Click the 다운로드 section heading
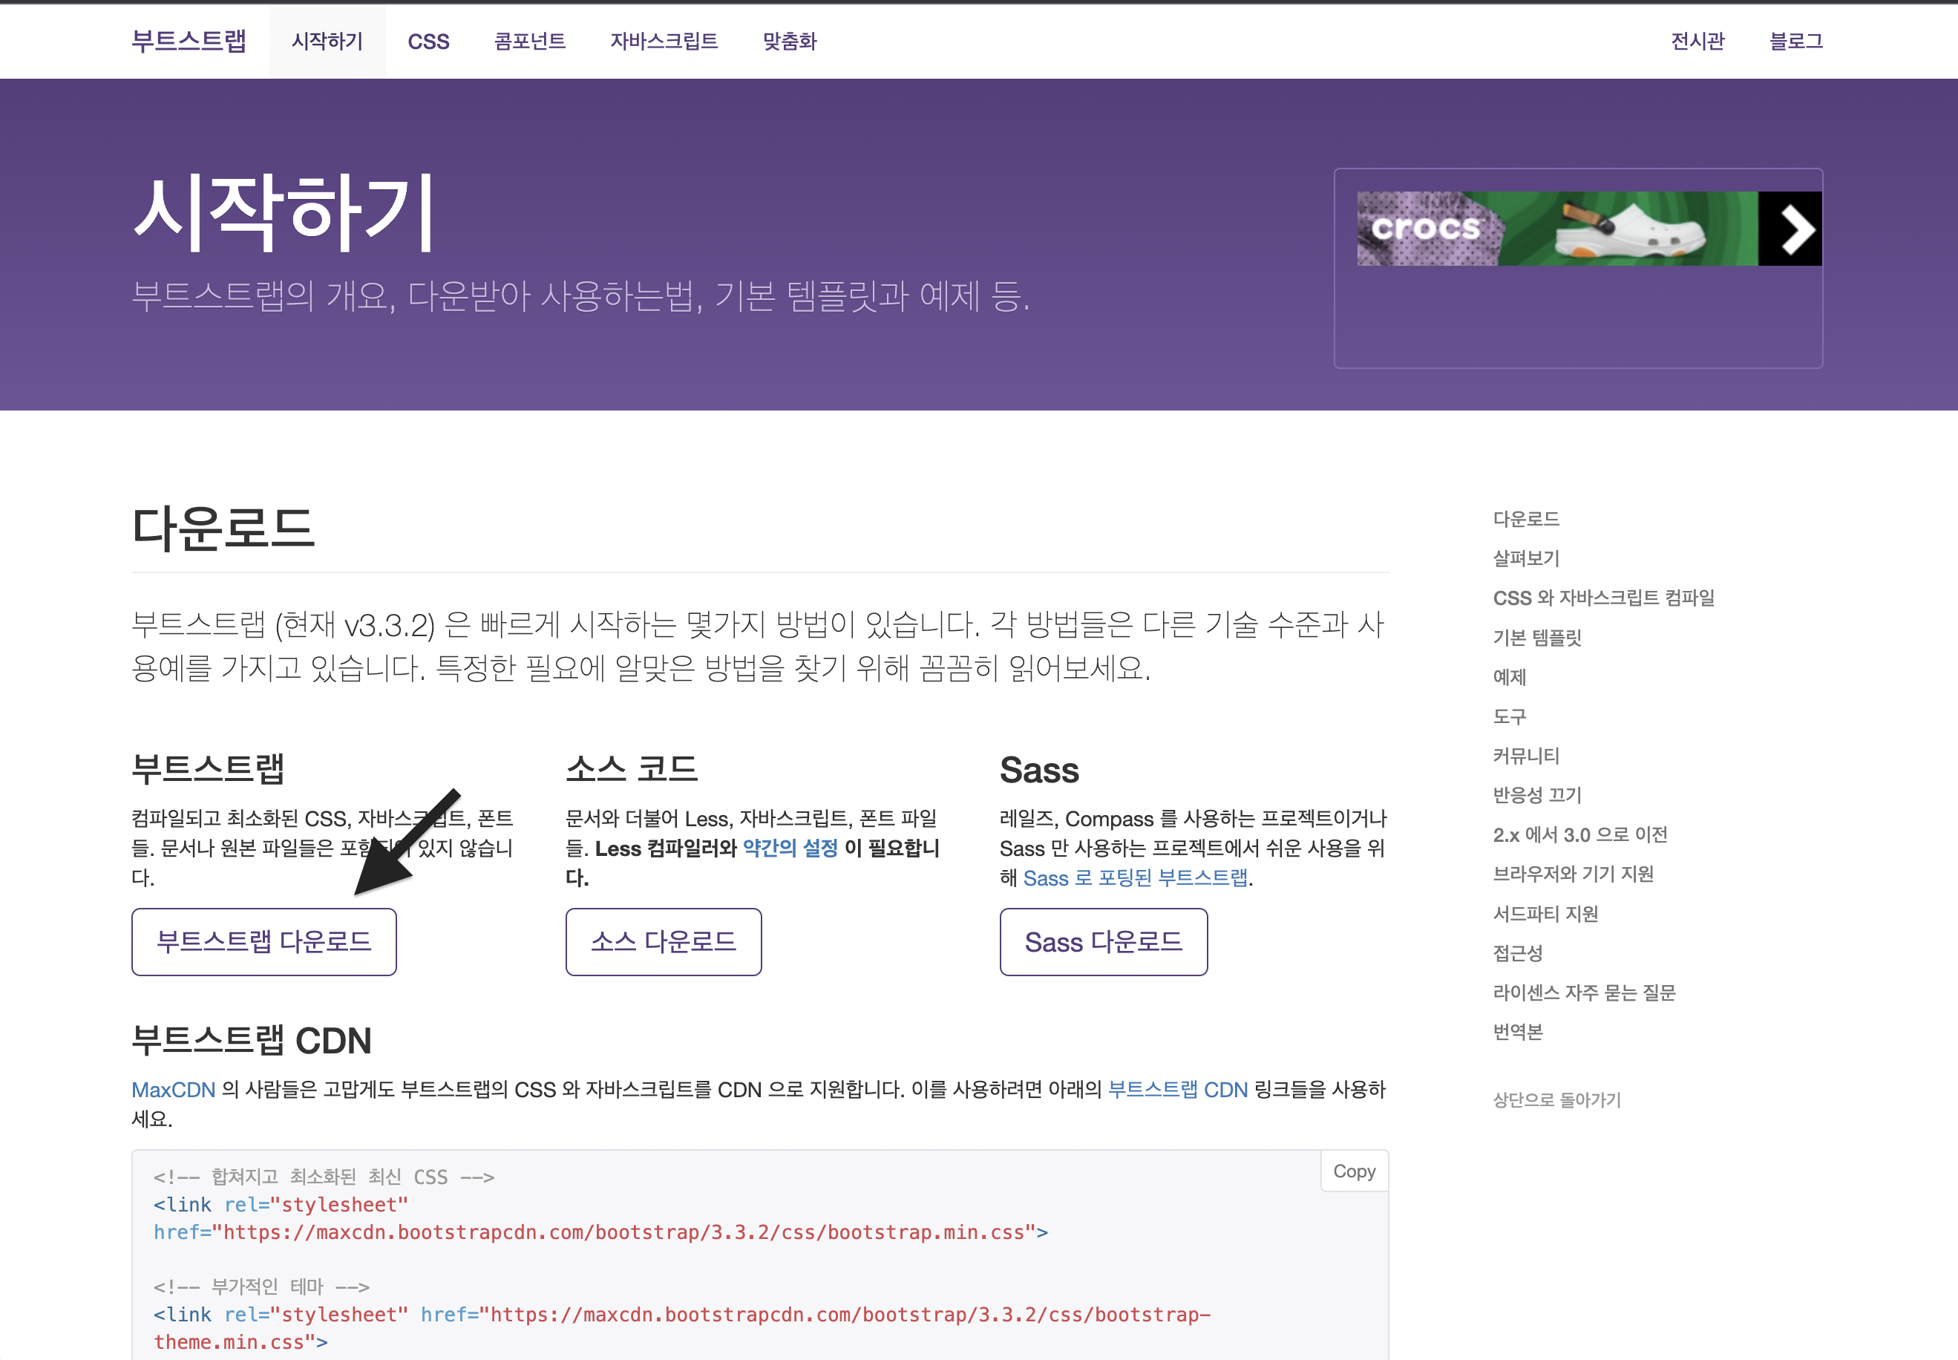 (223, 529)
